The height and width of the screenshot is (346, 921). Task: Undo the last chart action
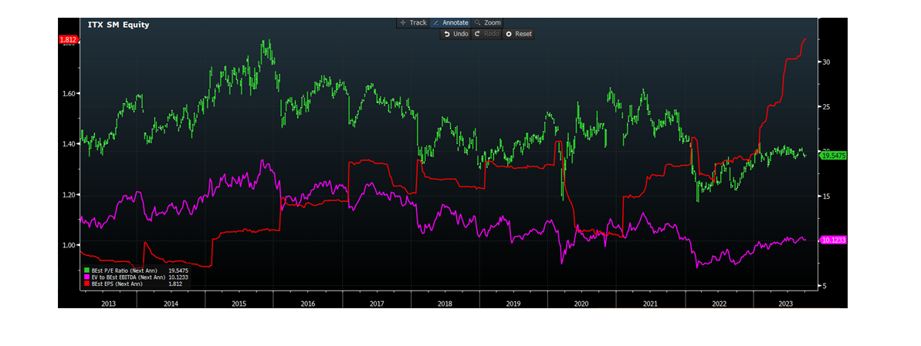pos(455,34)
